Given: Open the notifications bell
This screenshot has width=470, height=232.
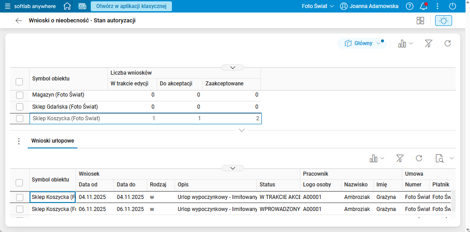Looking at the screenshot, I should 423,6.
